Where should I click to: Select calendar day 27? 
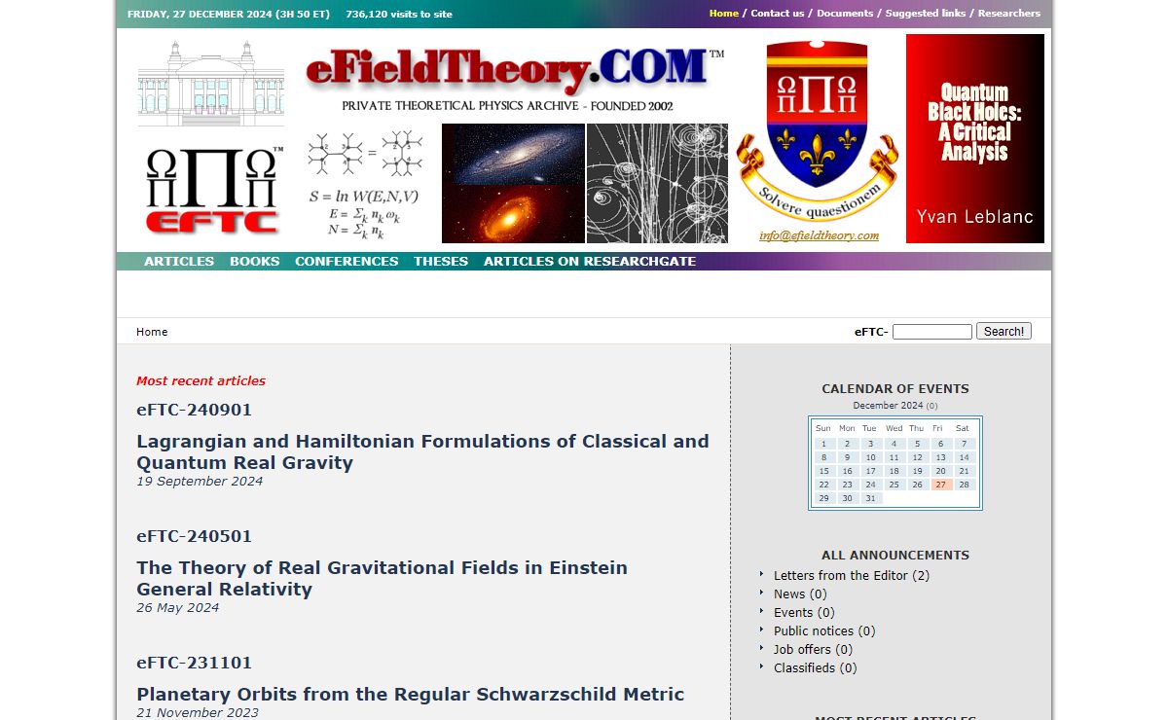(x=940, y=485)
